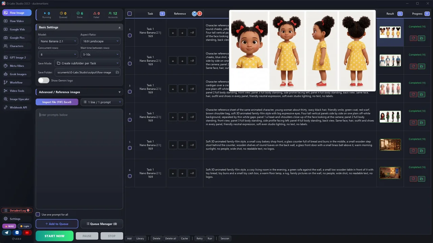433x243 pixels.
Task: Add first reference image for row 2
Action: click(173, 61)
